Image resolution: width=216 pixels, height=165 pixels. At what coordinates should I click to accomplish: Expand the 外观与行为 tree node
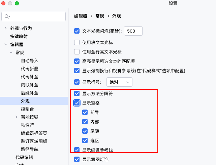click(6, 28)
